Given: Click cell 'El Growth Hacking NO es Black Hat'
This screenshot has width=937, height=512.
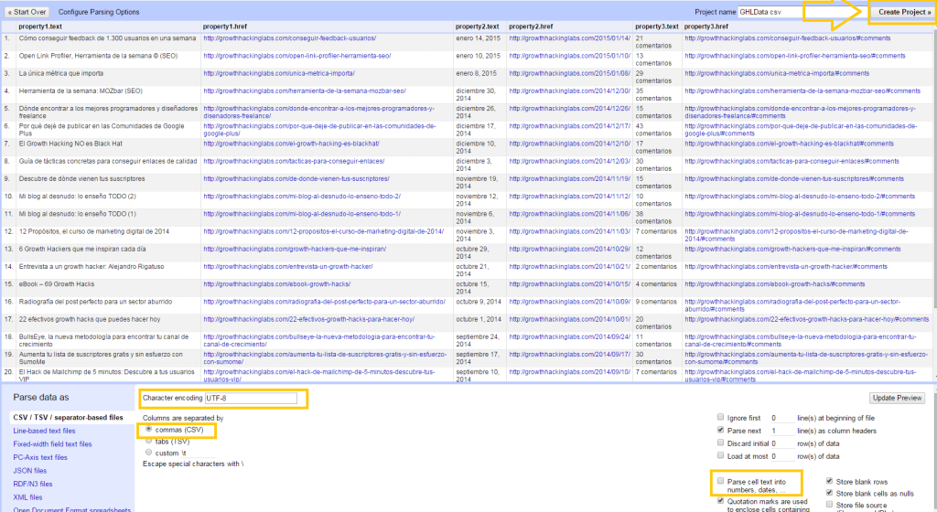Looking at the screenshot, I should coord(70,144).
